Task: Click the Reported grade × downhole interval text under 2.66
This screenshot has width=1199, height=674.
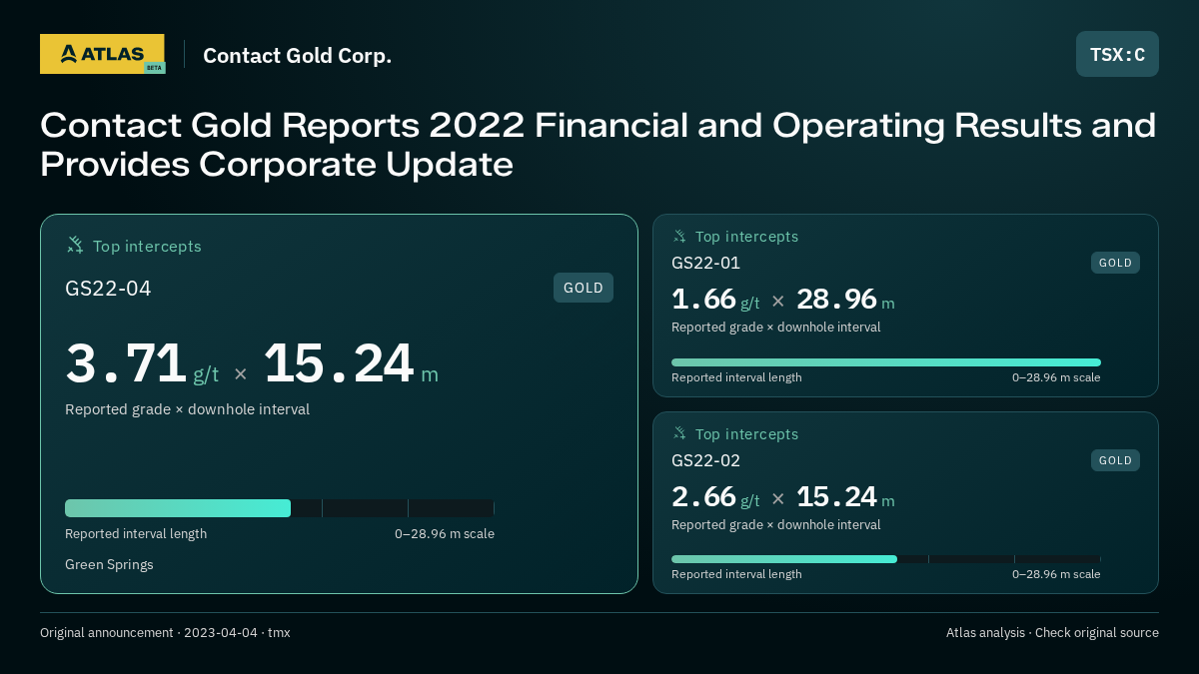Action: [x=776, y=525]
